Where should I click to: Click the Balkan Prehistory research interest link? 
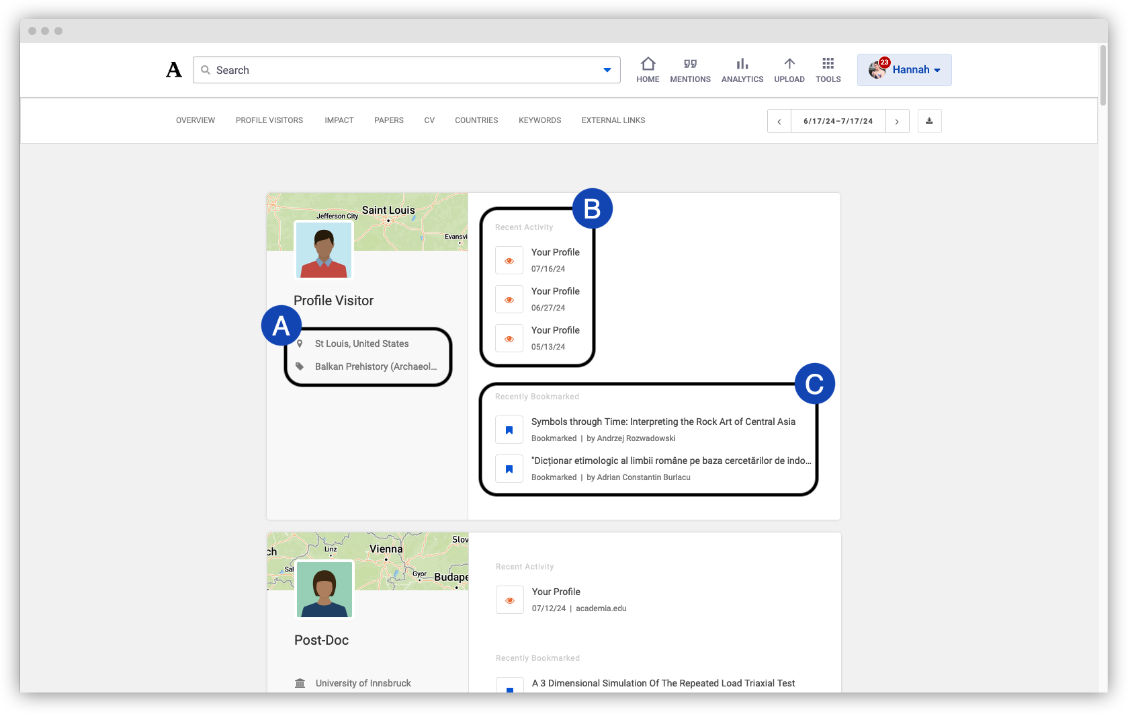pyautogui.click(x=376, y=366)
